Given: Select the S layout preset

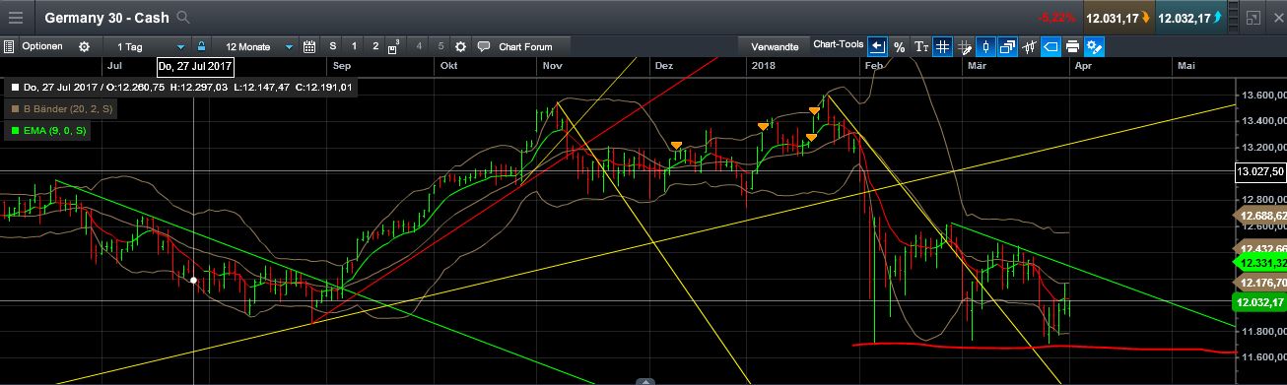Looking at the screenshot, I should point(333,46).
